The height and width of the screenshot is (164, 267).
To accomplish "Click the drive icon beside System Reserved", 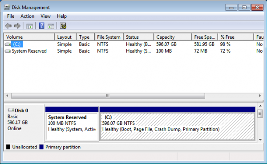I will [x=8, y=51].
